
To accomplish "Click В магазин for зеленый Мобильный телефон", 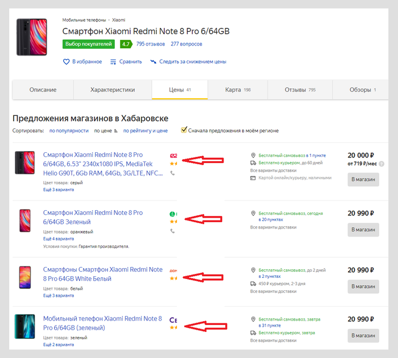I will [363, 336].
